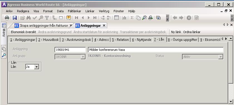Switch to the 3 - Avskrivningsbok tab
Viewport: 234px width, 105px height.
(x=77, y=40)
